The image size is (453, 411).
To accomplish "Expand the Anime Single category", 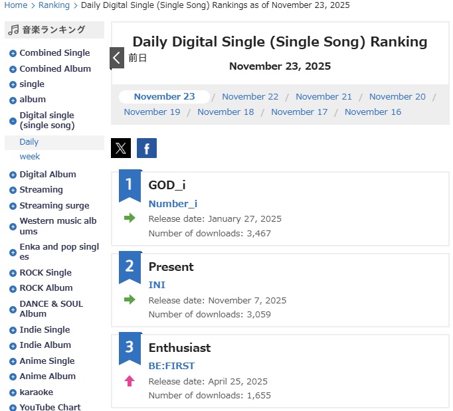I will 13,362.
